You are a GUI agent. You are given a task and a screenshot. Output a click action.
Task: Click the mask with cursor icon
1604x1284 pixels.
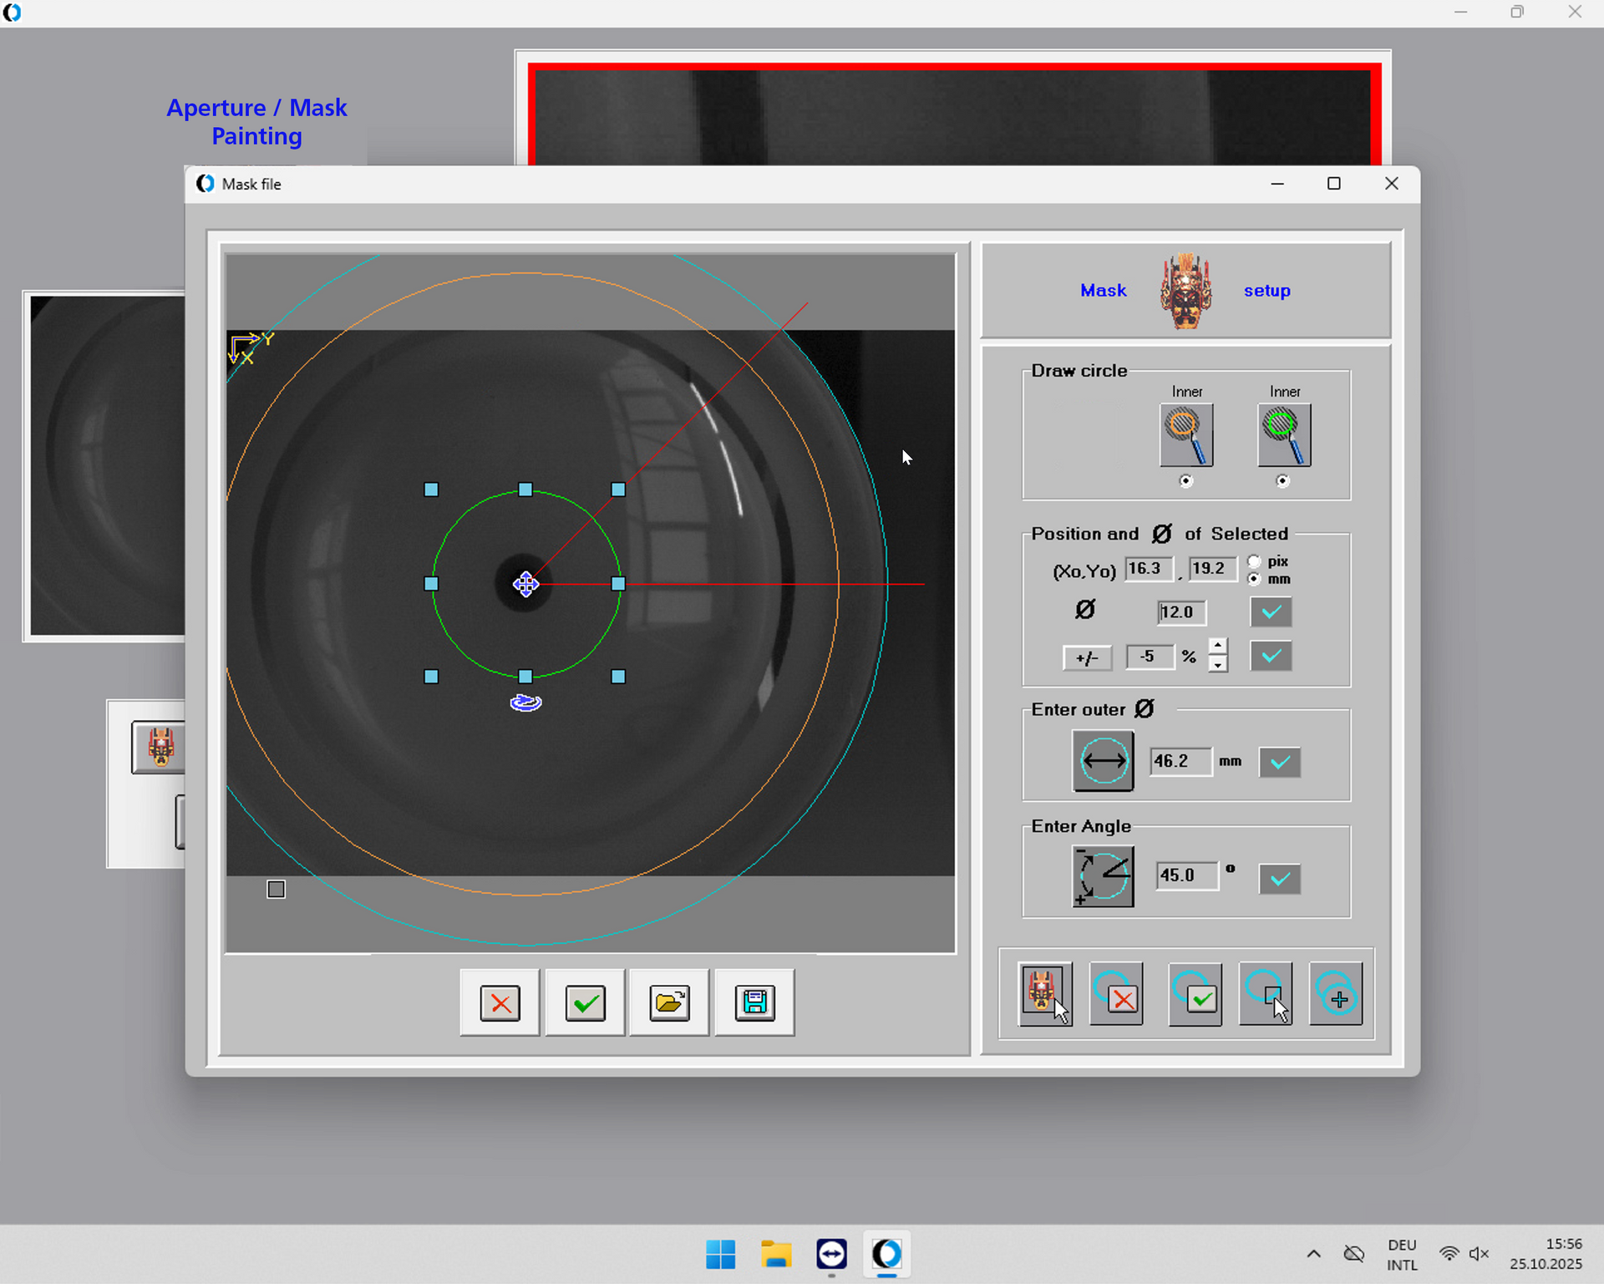click(1045, 994)
